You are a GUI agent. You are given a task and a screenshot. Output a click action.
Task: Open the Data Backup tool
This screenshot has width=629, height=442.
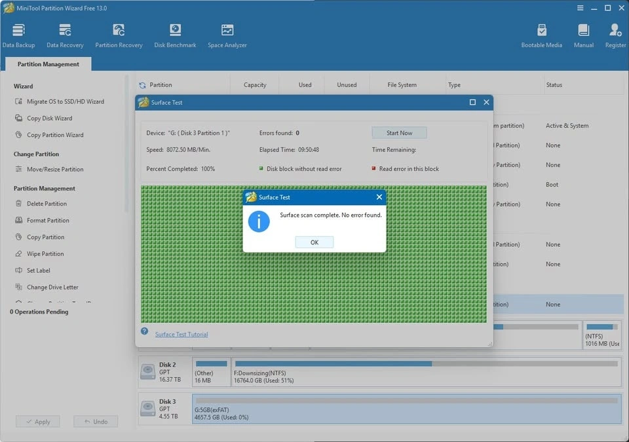(19, 36)
